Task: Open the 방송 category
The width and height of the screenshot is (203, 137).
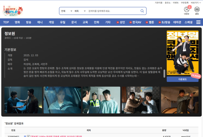Action: tap(28, 22)
